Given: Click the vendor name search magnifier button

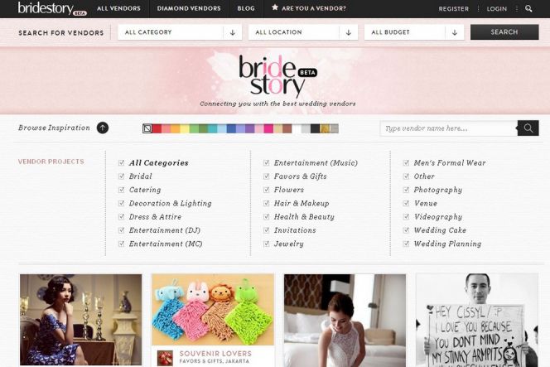Looking at the screenshot, I should pos(528,128).
